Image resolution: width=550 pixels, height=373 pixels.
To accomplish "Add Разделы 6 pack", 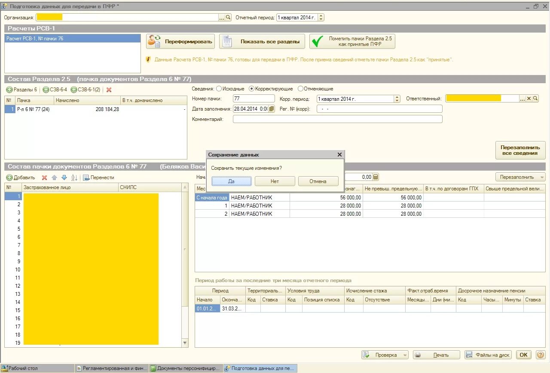I will pyautogui.click(x=21, y=90).
